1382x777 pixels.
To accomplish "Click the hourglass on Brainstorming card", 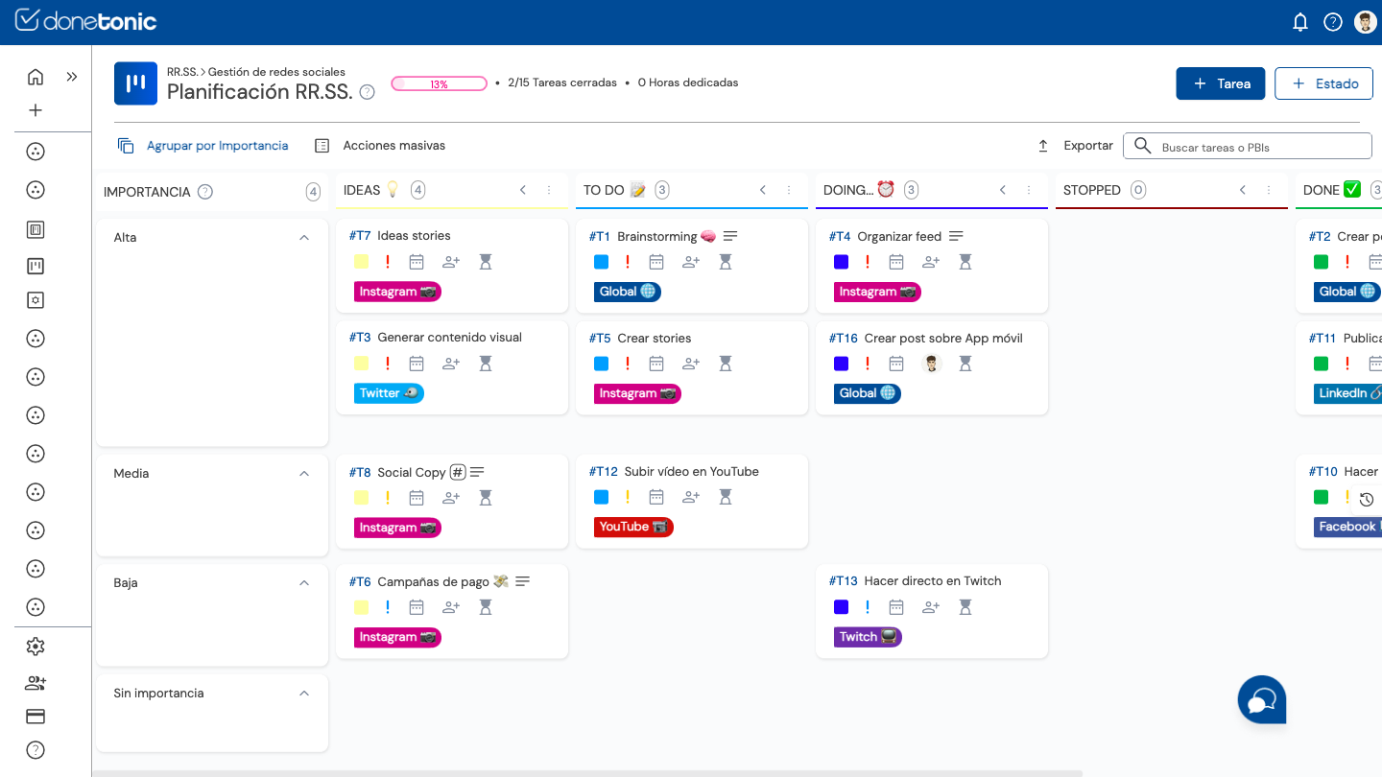I will click(726, 262).
